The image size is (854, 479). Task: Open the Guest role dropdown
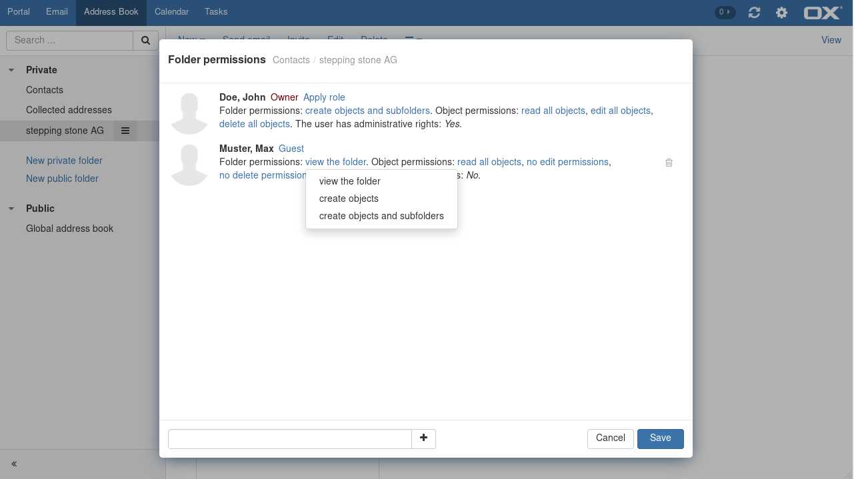click(291, 149)
